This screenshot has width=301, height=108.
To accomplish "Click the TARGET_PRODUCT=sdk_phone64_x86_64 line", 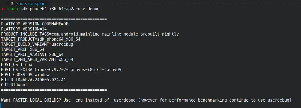I will 41,39.
